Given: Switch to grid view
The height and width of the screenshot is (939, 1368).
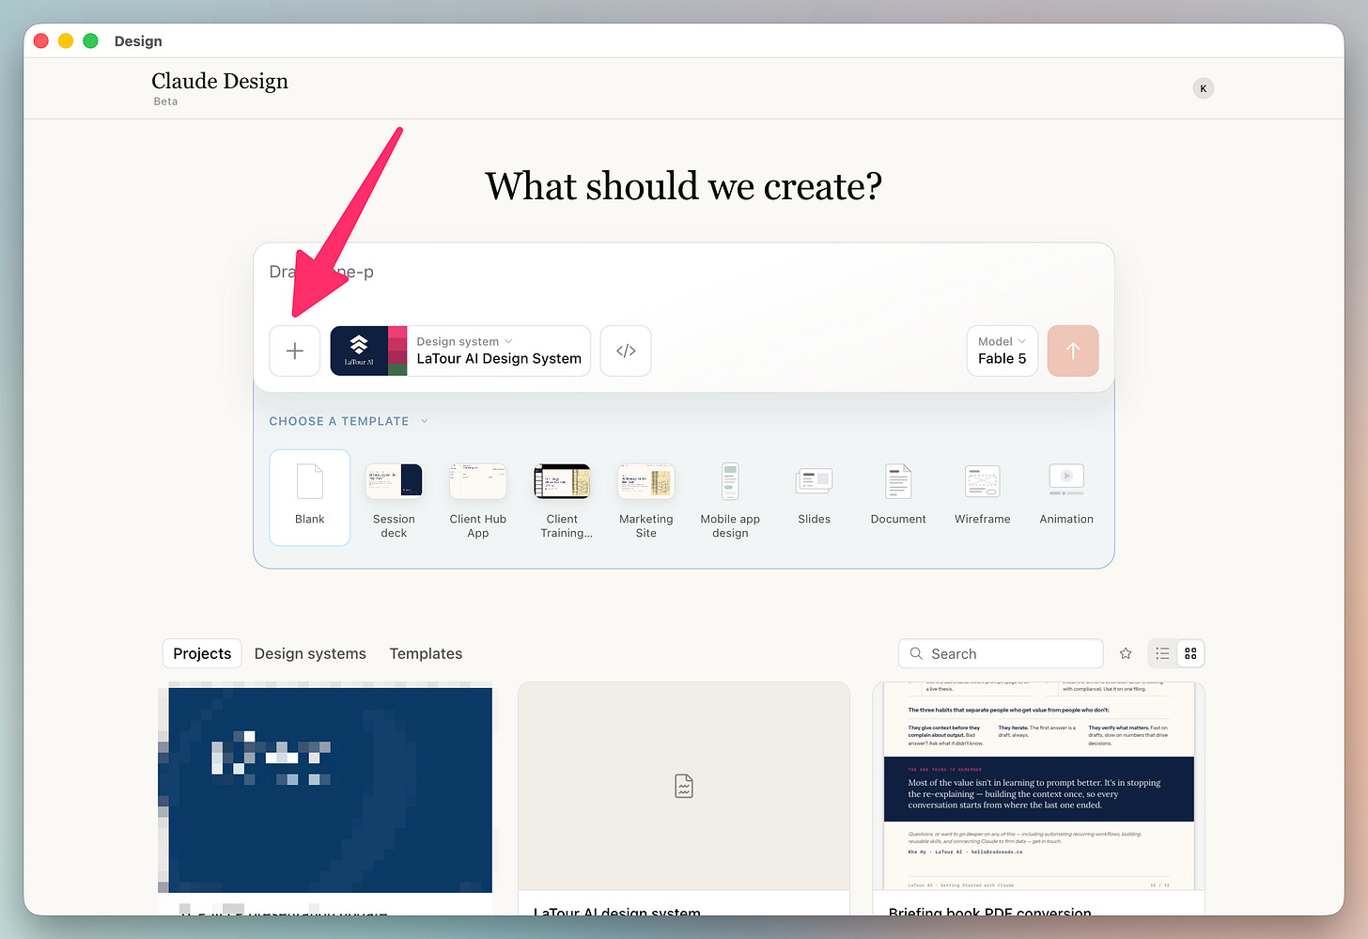Looking at the screenshot, I should [1190, 653].
